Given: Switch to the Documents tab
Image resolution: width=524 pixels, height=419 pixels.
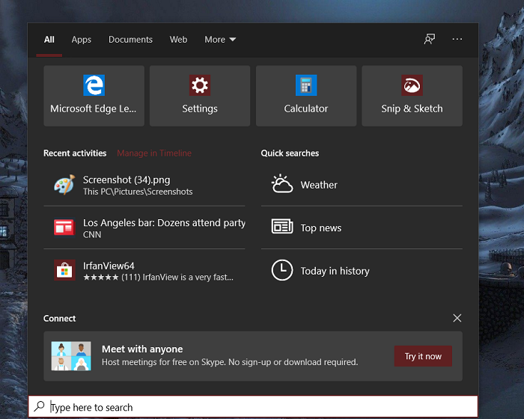Looking at the screenshot, I should point(130,40).
